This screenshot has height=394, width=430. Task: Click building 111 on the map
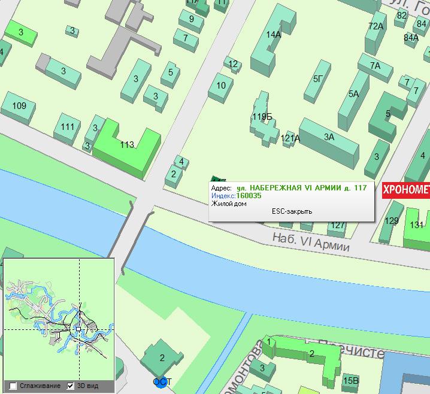tap(67, 127)
